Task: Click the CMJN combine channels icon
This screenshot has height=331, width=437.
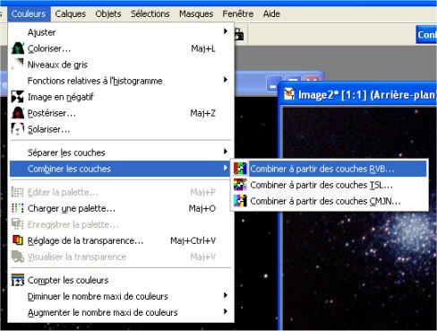Action: (240, 201)
